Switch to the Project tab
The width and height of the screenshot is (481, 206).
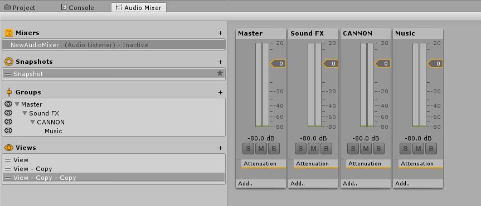pos(20,7)
